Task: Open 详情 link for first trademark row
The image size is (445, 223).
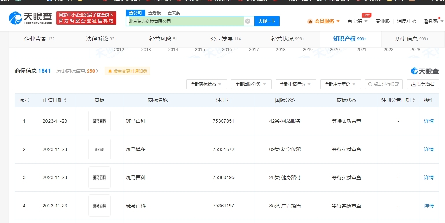Action: pyautogui.click(x=429, y=121)
